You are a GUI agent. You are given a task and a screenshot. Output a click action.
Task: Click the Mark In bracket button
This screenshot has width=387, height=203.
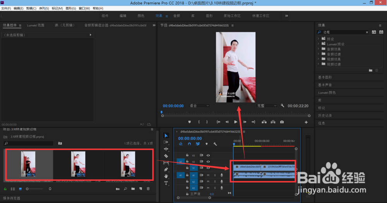coord(199,122)
